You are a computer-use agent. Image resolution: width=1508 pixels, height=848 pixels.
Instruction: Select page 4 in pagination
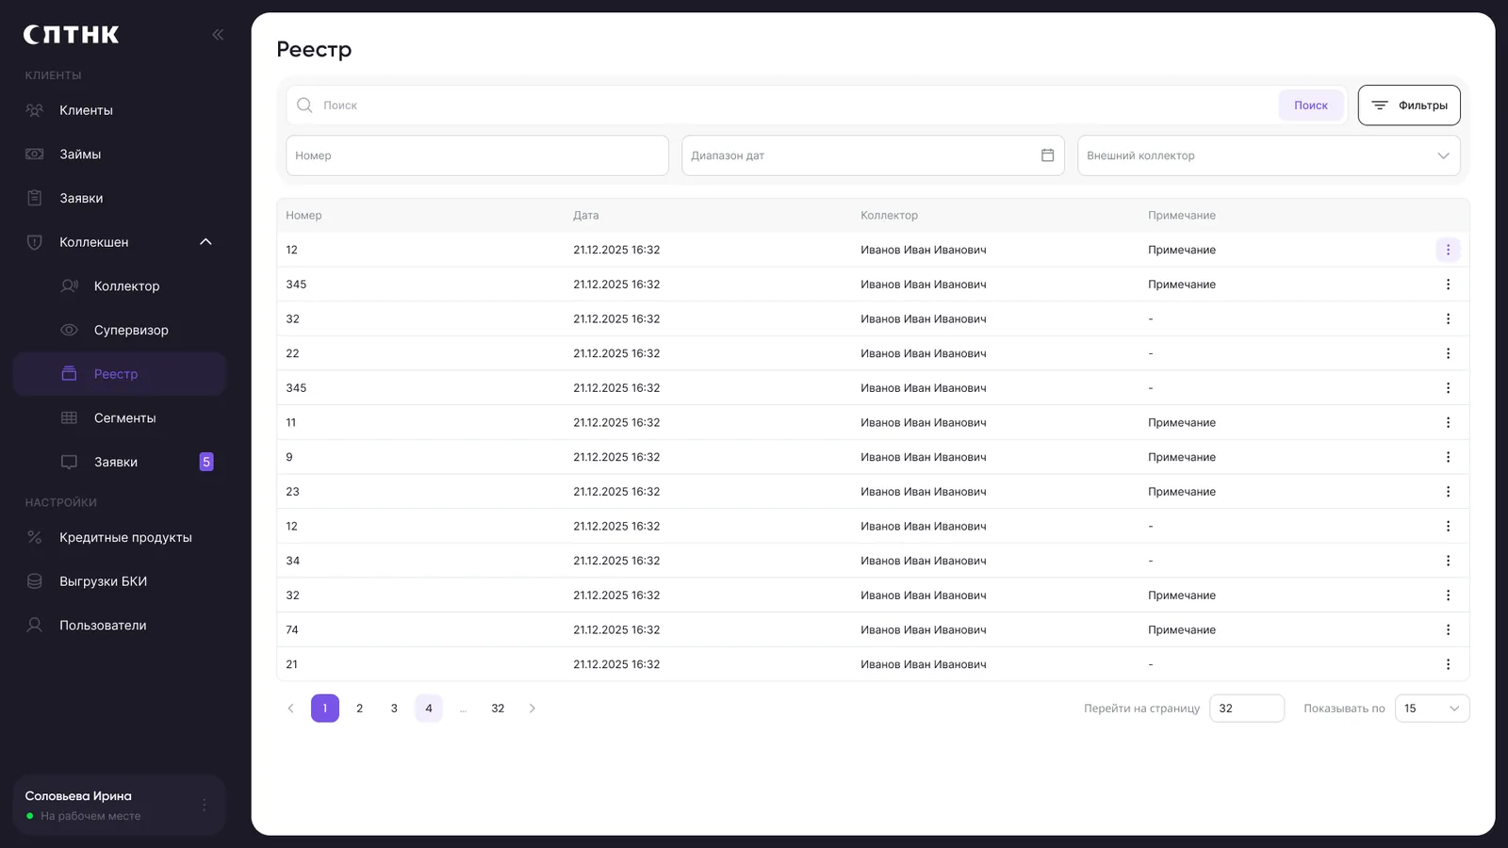429,709
